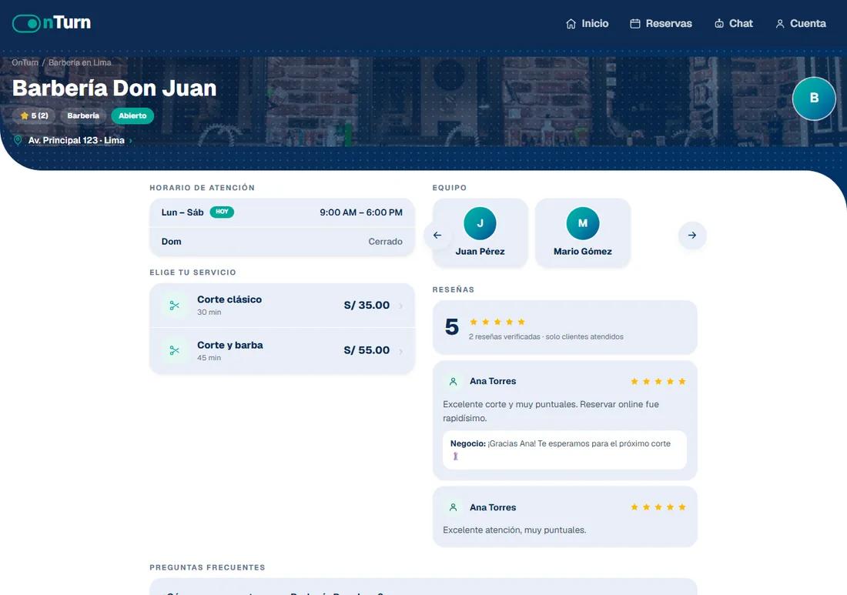Click the scissors icon for Corte clásico

coord(175,306)
